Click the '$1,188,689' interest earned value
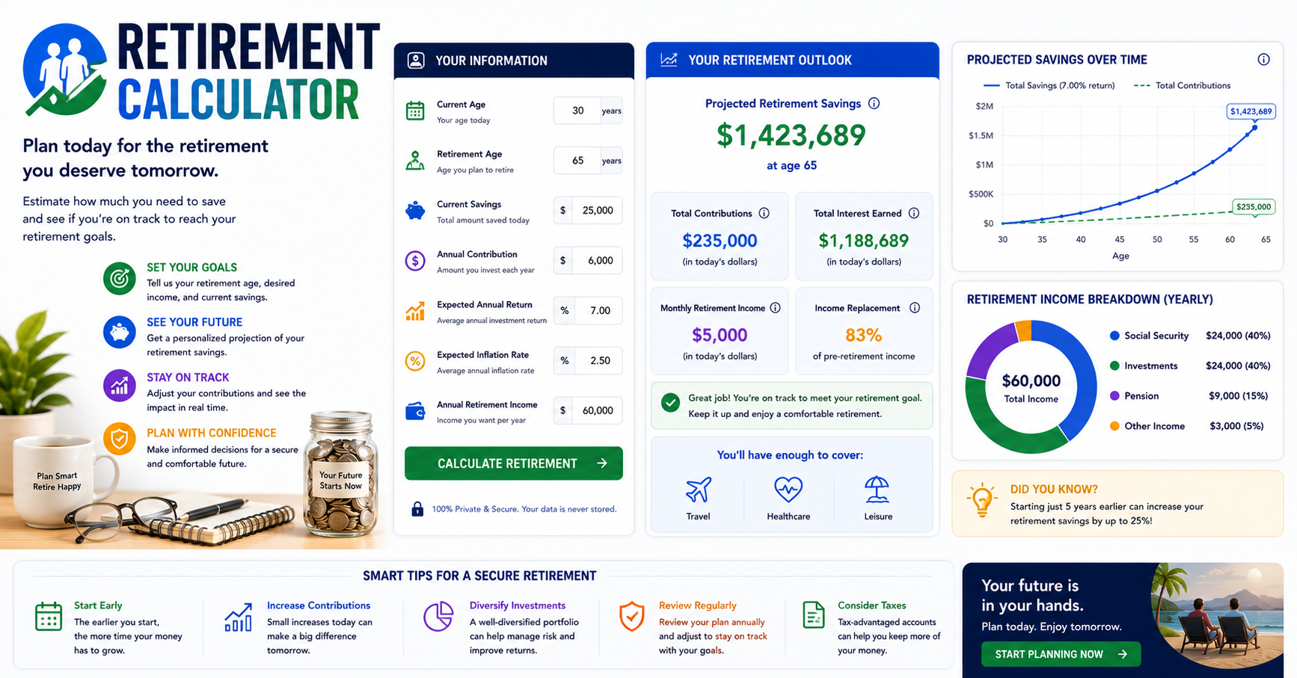 864,241
